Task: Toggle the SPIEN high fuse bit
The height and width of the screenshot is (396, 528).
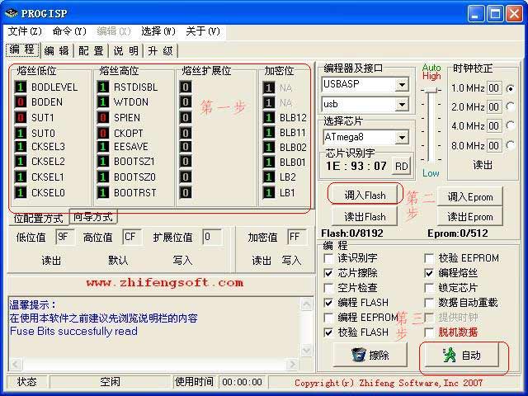Action: pyautogui.click(x=104, y=118)
